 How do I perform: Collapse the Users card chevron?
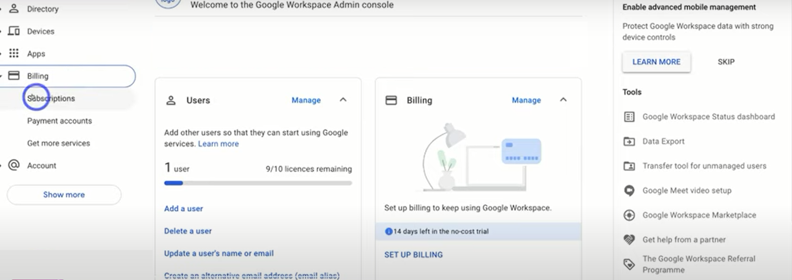pyautogui.click(x=343, y=100)
